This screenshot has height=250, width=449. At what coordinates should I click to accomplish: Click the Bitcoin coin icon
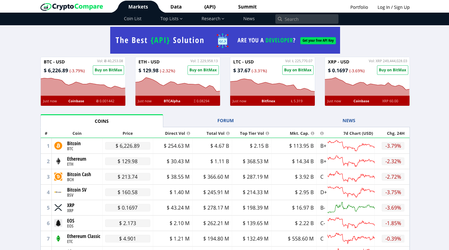point(58,146)
